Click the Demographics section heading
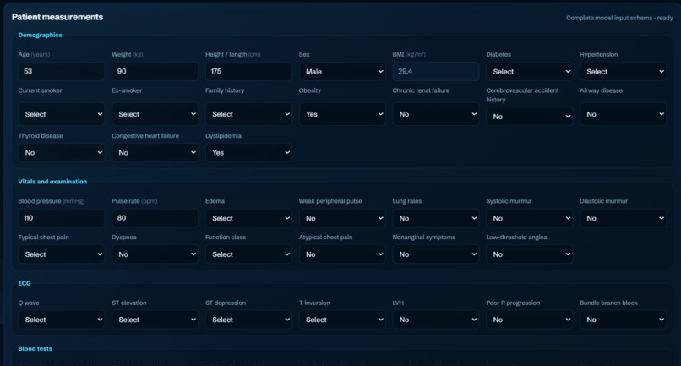The image size is (681, 366). (x=40, y=35)
